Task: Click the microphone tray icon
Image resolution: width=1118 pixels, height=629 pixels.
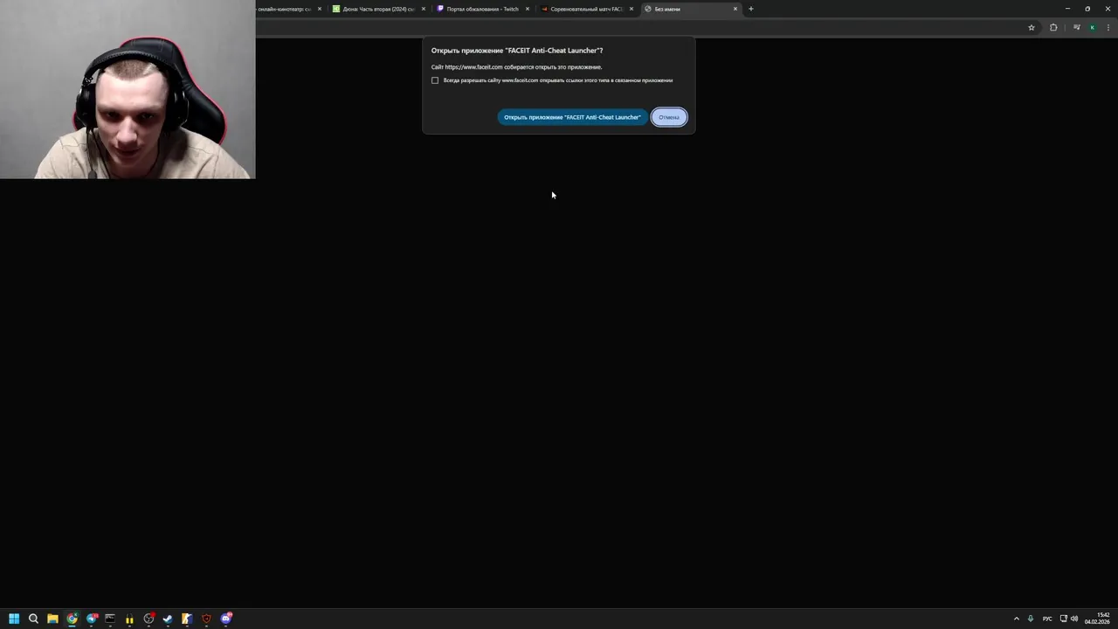Action: (1031, 619)
